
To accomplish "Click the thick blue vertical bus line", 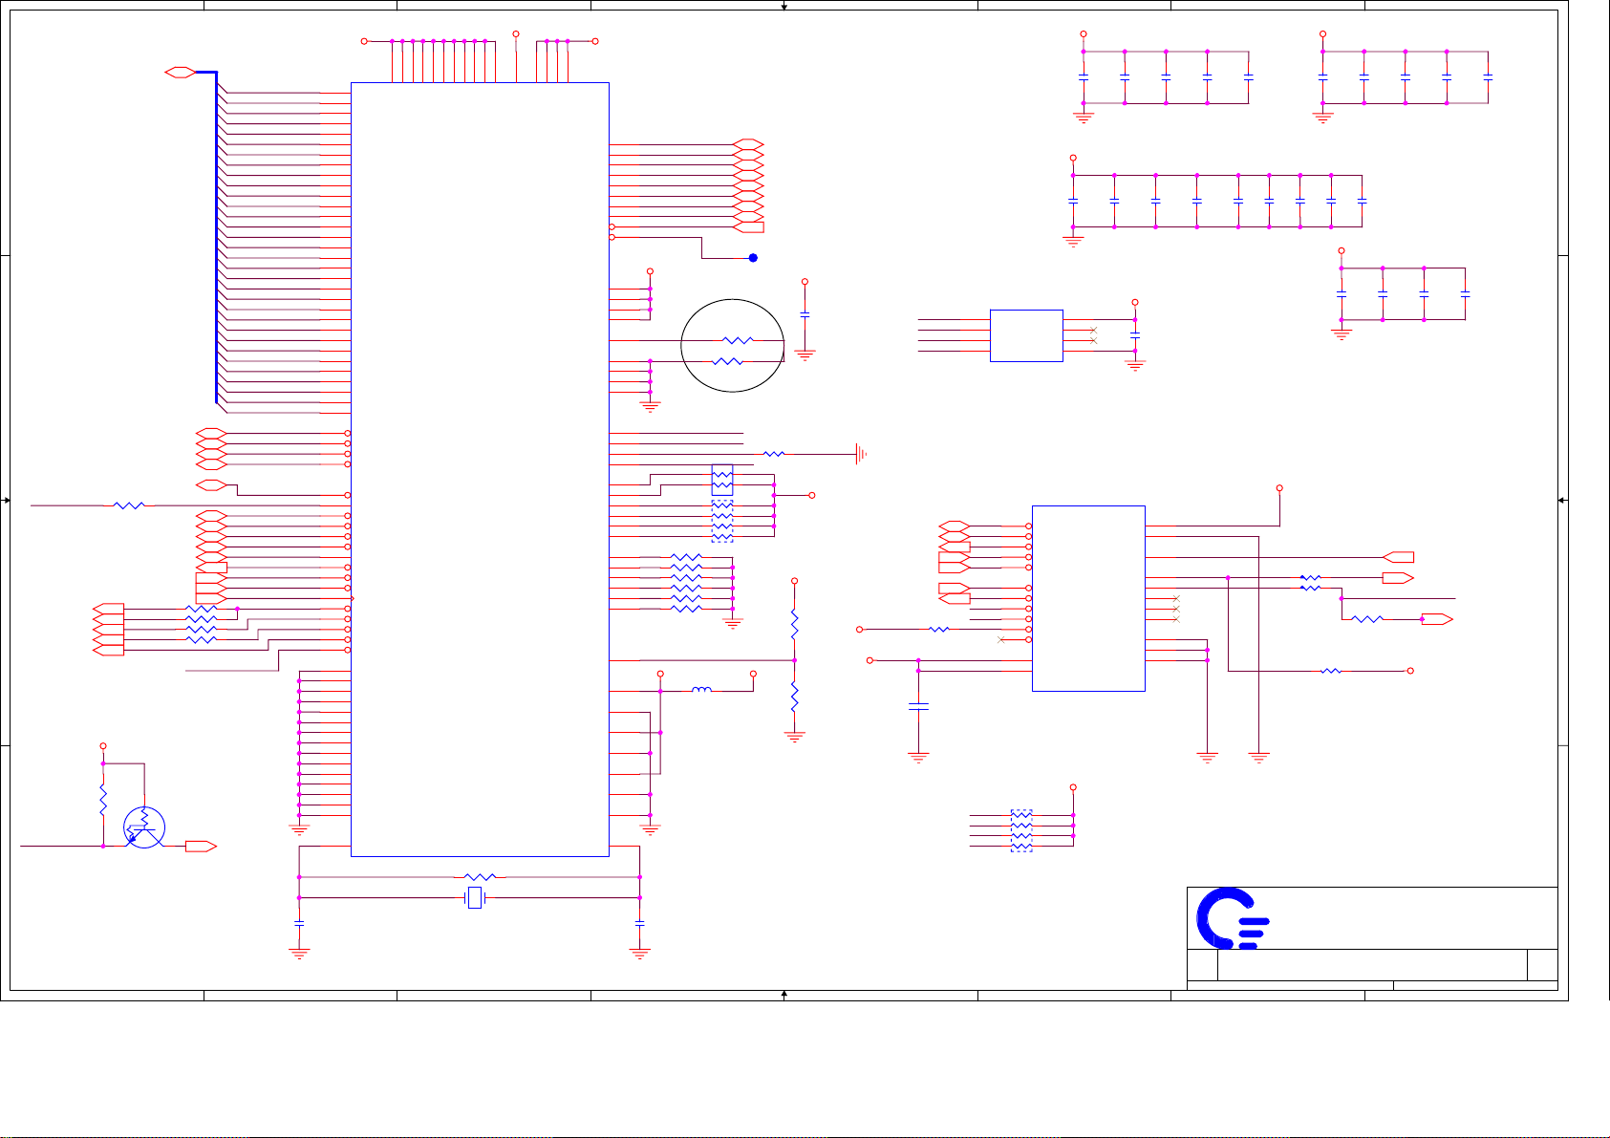I will (216, 237).
